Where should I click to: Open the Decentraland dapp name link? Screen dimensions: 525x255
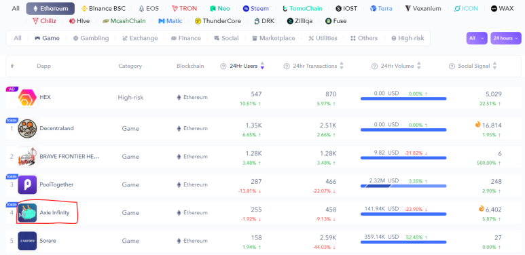point(56,129)
